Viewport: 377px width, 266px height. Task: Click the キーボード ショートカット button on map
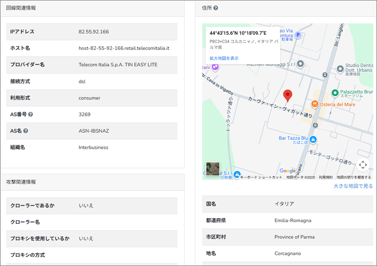(261, 177)
